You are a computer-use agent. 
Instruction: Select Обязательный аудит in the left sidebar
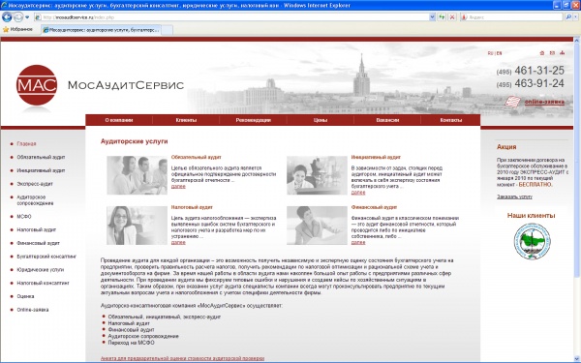point(41,157)
